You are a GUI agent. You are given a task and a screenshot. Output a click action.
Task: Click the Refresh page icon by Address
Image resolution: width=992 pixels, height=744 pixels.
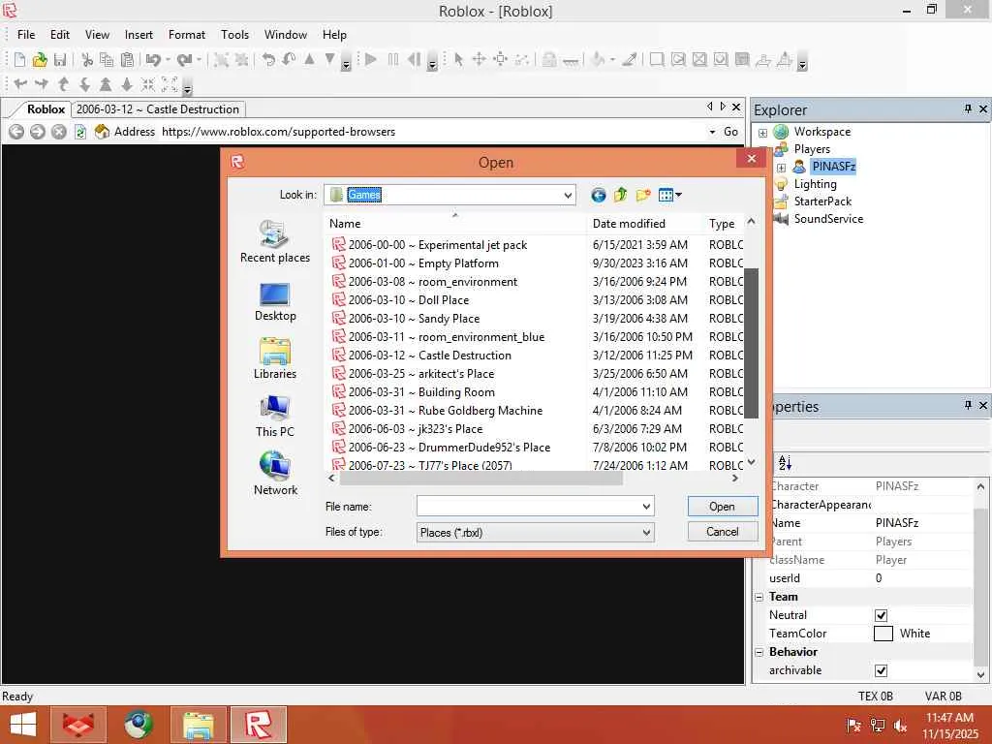[80, 132]
